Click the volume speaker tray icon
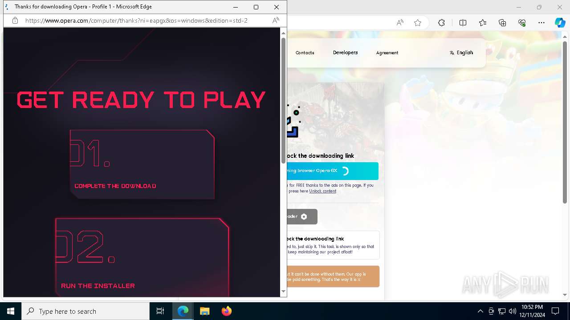 click(x=513, y=311)
